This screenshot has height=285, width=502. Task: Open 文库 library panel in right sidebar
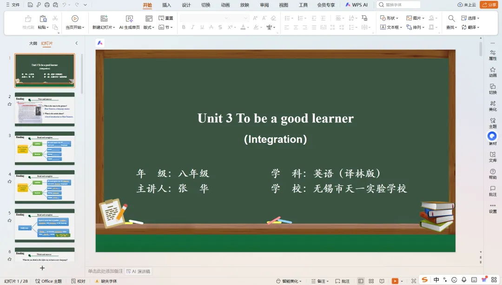493,157
